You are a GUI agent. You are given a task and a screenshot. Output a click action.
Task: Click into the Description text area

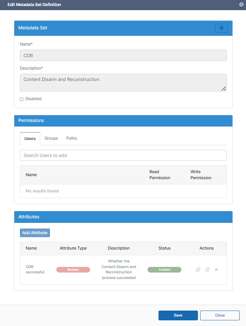(123, 82)
